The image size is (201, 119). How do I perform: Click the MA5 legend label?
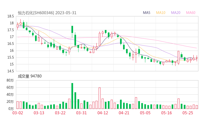click(146, 13)
